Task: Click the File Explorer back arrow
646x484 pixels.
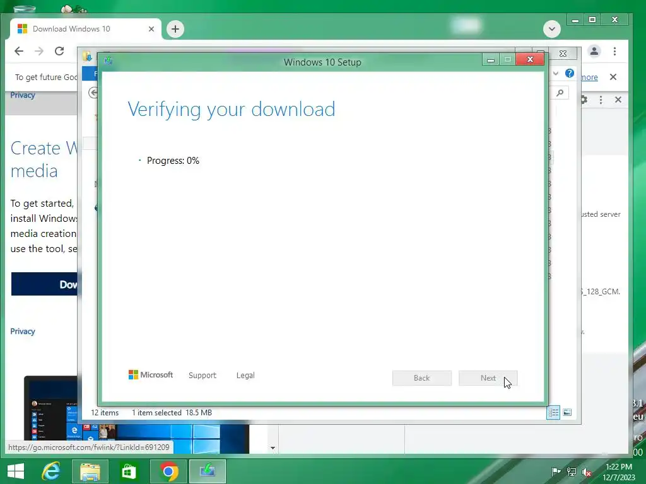Action: tap(93, 93)
